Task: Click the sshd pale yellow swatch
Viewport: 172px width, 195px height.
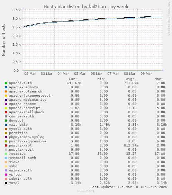Action: pos(6,166)
